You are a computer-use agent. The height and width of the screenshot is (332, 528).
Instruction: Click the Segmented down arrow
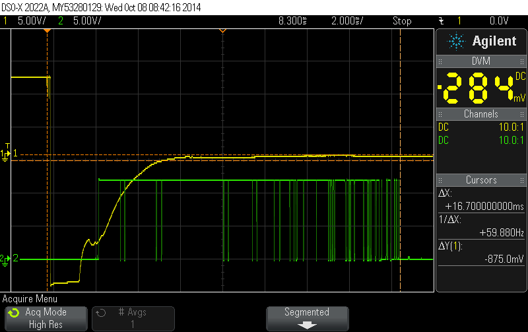tap(307, 325)
